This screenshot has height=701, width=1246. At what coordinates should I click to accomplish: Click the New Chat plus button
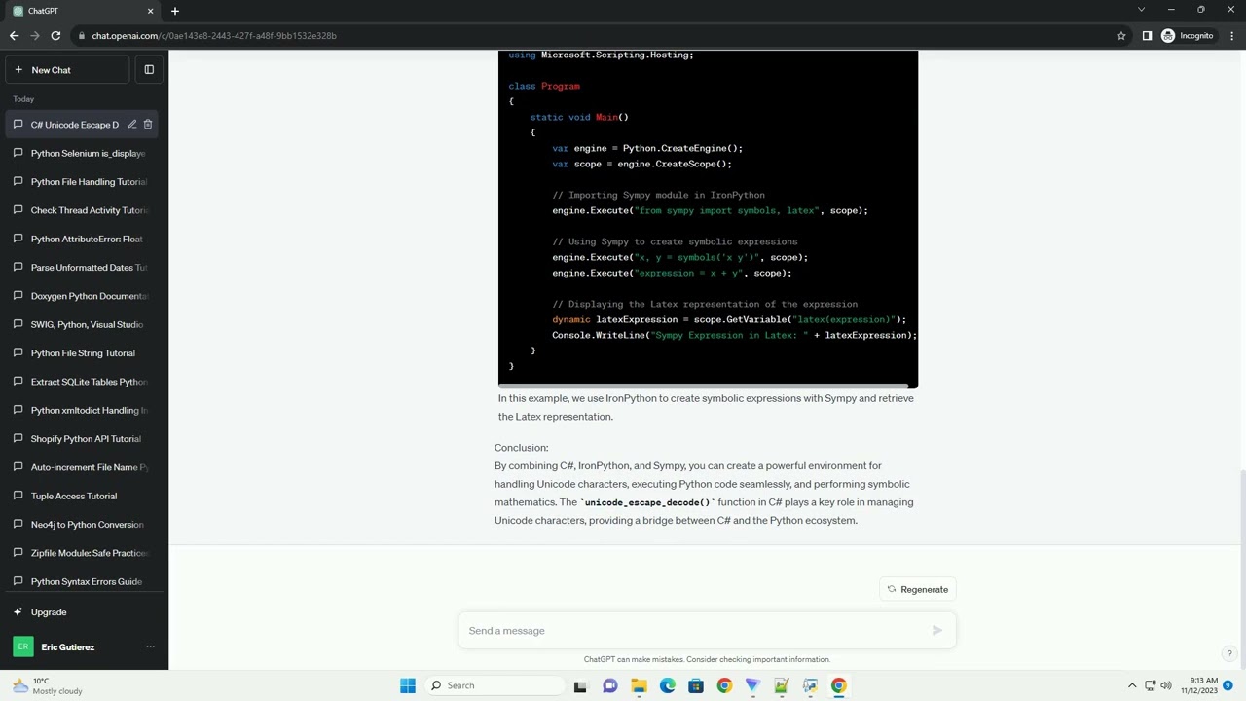tap(66, 70)
